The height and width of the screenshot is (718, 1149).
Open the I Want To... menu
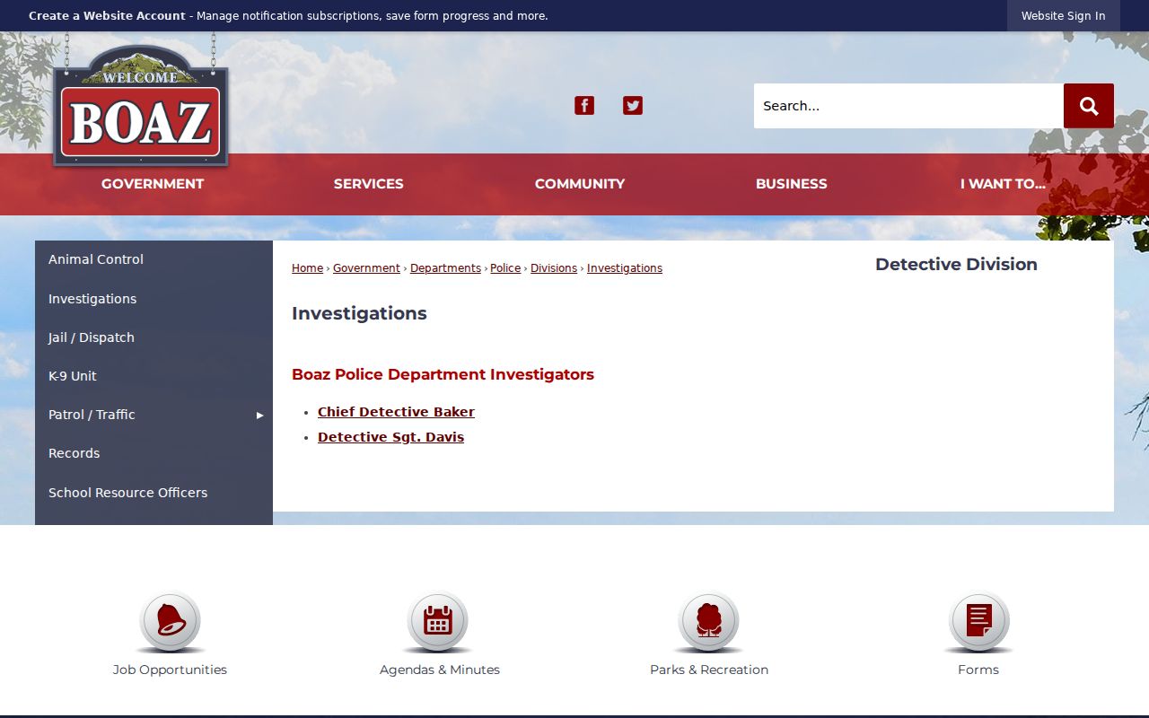1003,184
